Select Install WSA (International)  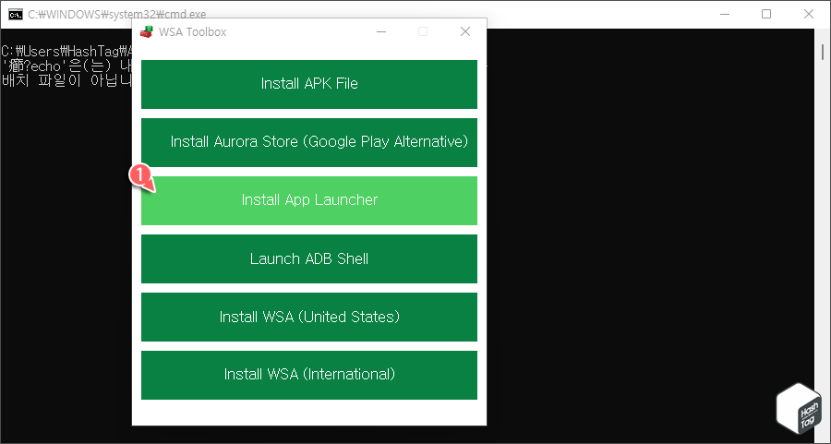pos(309,375)
